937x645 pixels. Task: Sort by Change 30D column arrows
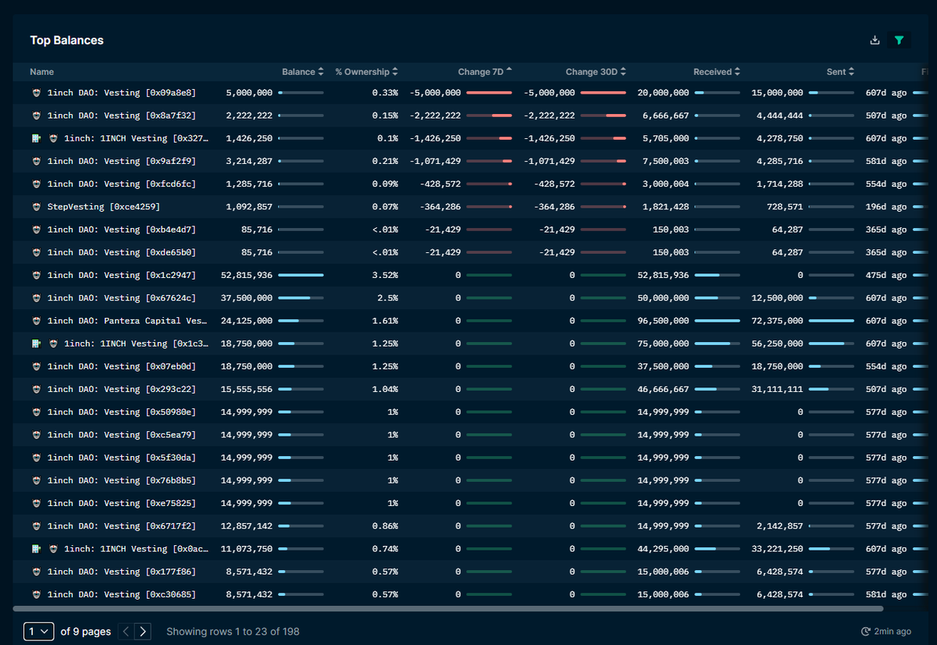(x=623, y=72)
